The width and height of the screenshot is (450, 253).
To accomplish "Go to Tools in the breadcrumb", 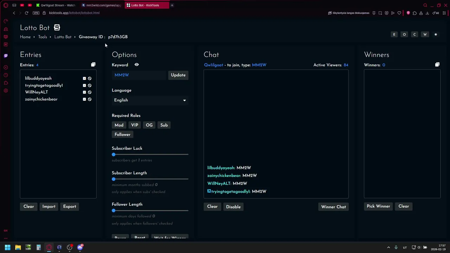I will (43, 37).
